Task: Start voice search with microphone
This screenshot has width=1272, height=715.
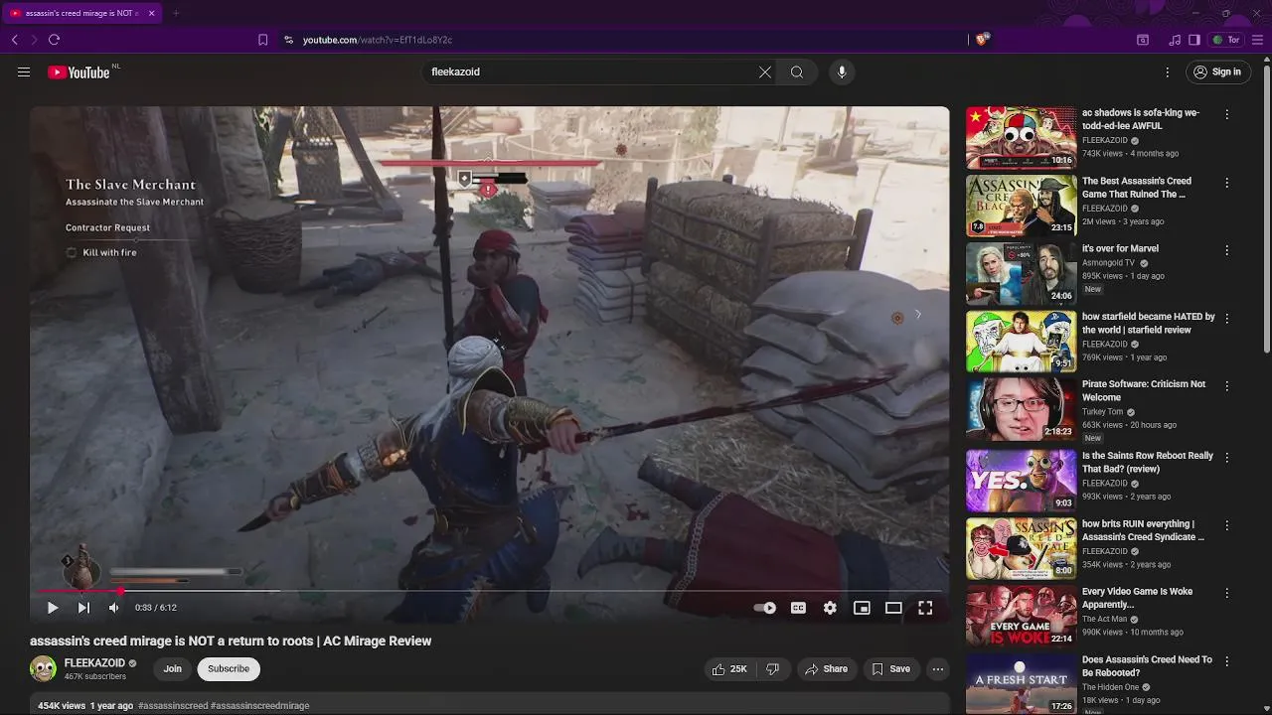Action: (x=842, y=71)
